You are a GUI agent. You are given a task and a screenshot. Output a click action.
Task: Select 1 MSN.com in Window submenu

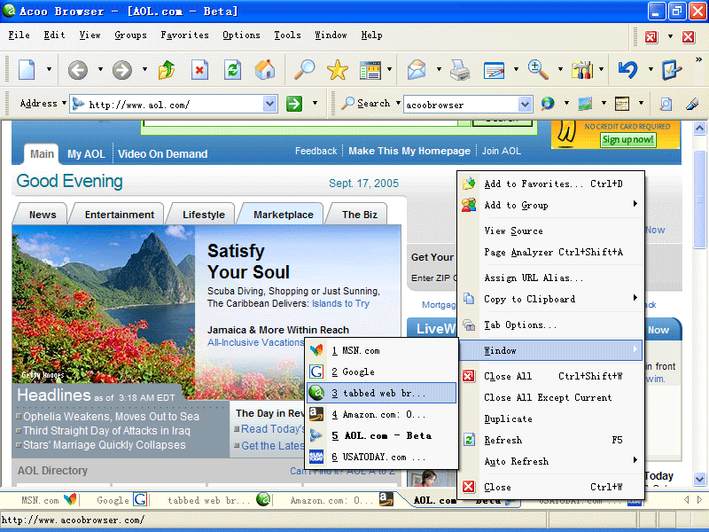(x=382, y=350)
